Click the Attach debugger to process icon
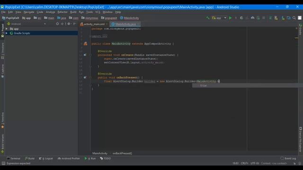Image resolution: width=303 pixels, height=170 pixels. 258,18
